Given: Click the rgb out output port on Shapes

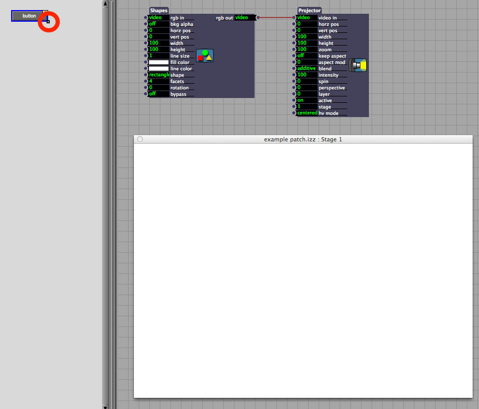Looking at the screenshot, I should click(258, 18).
